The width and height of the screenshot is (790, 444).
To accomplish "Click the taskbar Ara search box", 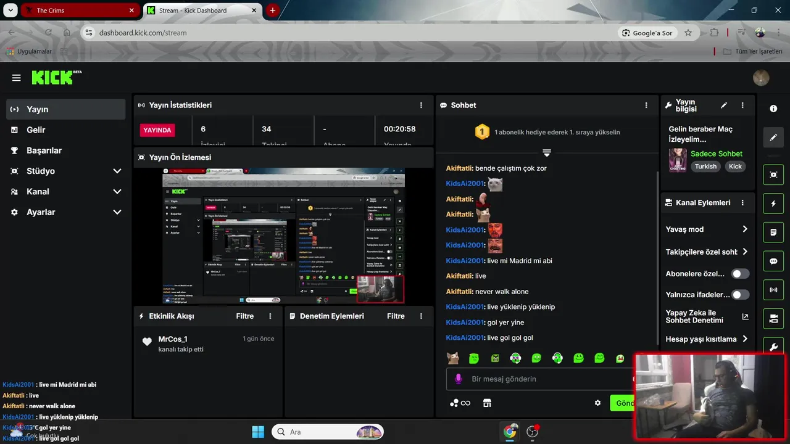I will pos(328,432).
